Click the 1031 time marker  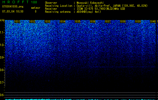[x=17, y=21]
